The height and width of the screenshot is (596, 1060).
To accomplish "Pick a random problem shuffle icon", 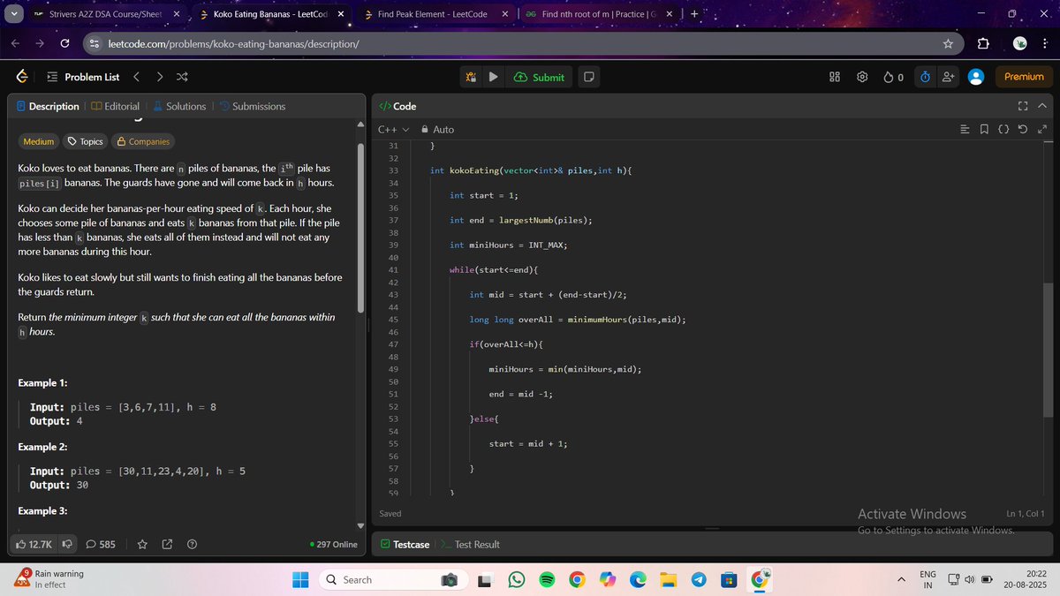I will tap(182, 77).
